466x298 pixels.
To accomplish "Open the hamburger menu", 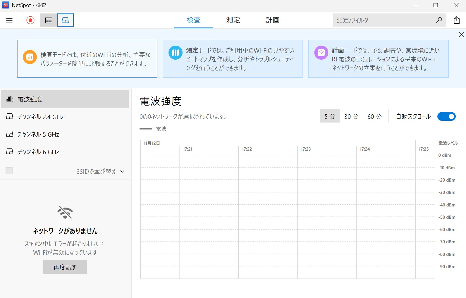I will tap(9, 20).
